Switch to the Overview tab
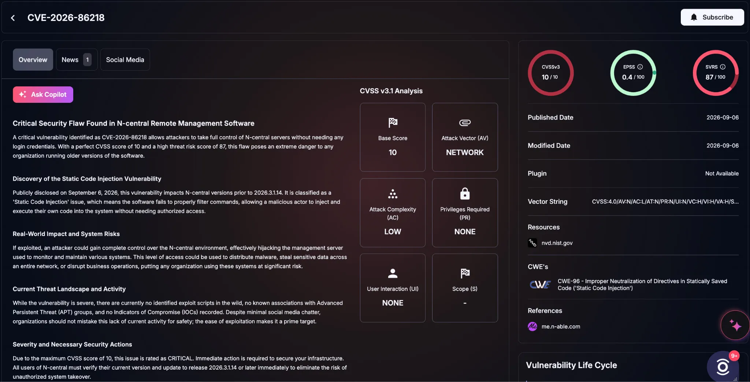The width and height of the screenshot is (750, 382). click(33, 60)
